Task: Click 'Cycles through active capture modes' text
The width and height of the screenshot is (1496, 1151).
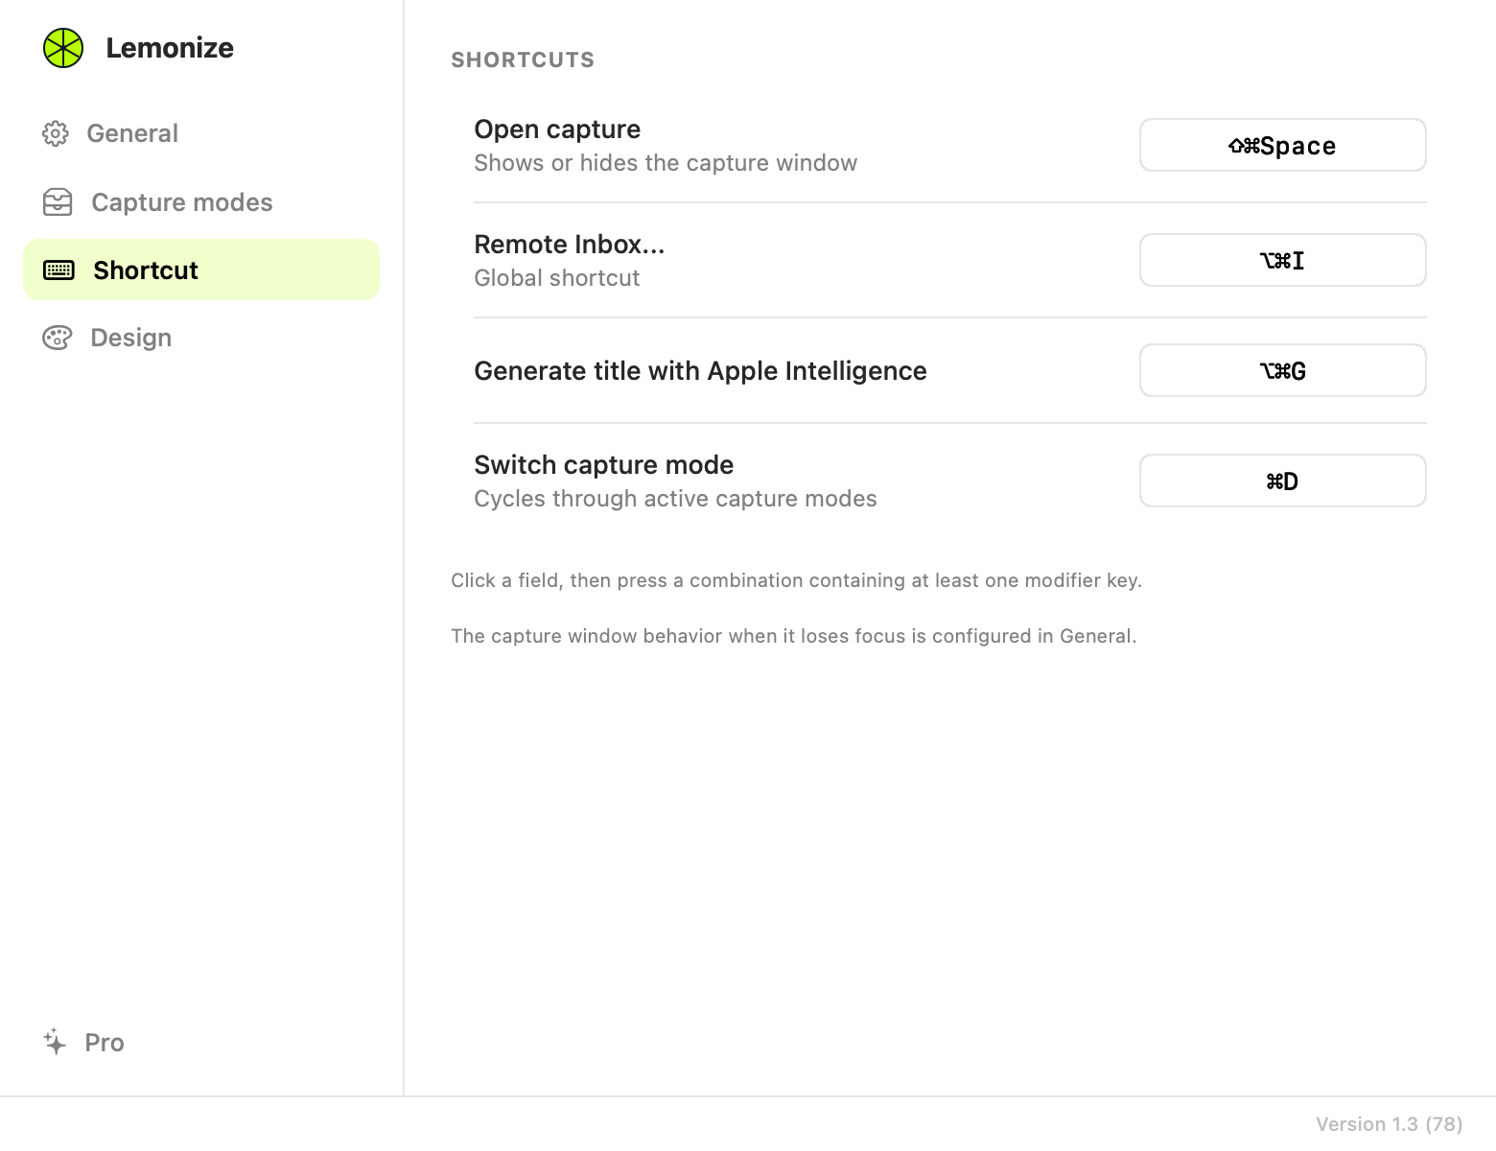Action: 675,499
